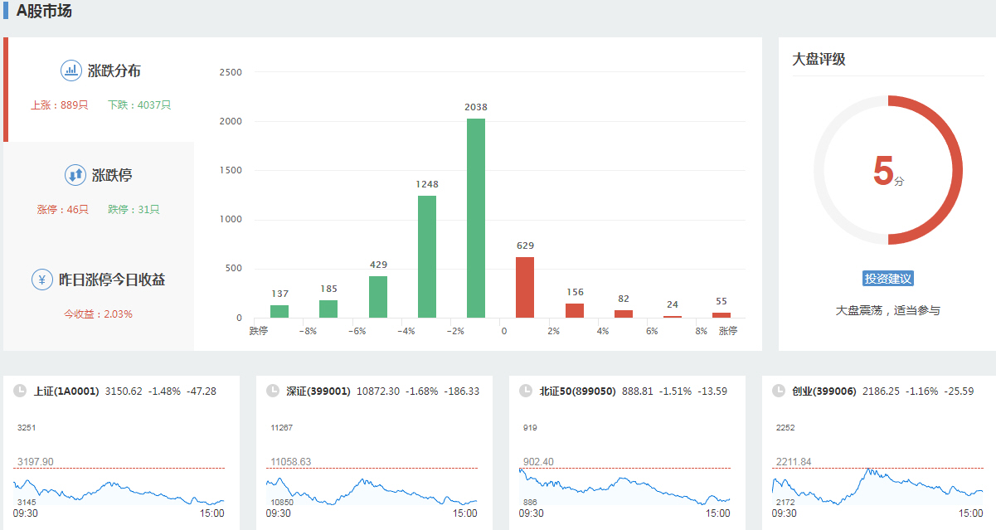Click the tallest green bar labeled 2038
The width and height of the screenshot is (996, 530).
point(476,218)
